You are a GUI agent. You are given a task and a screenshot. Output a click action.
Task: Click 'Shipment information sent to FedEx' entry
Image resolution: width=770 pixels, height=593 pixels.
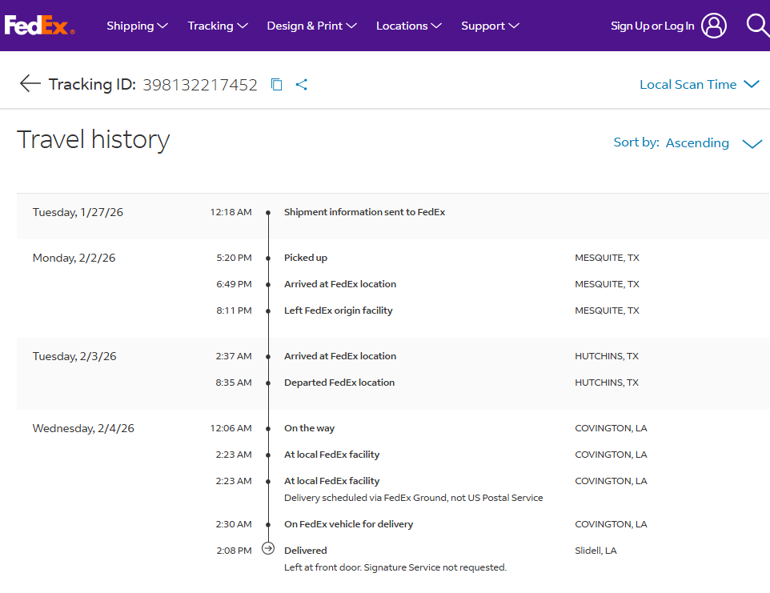pyautogui.click(x=364, y=212)
